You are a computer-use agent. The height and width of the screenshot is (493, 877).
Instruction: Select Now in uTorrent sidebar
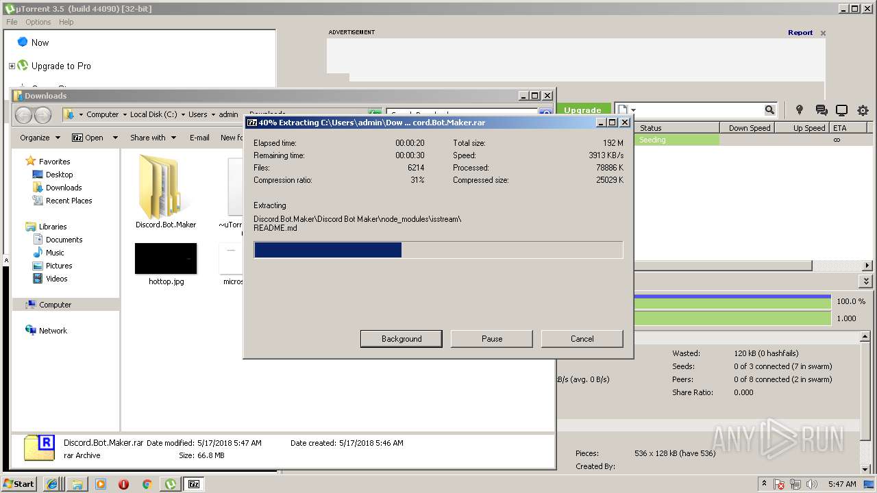[x=40, y=42]
